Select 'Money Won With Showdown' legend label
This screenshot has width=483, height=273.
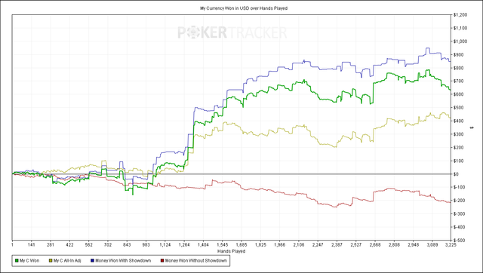[x=123, y=261]
